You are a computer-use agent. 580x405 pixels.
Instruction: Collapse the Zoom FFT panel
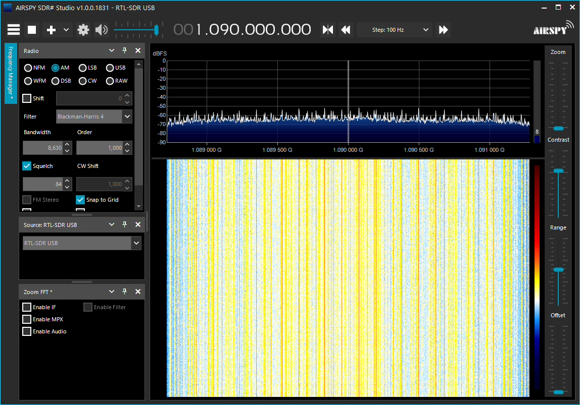(111, 292)
